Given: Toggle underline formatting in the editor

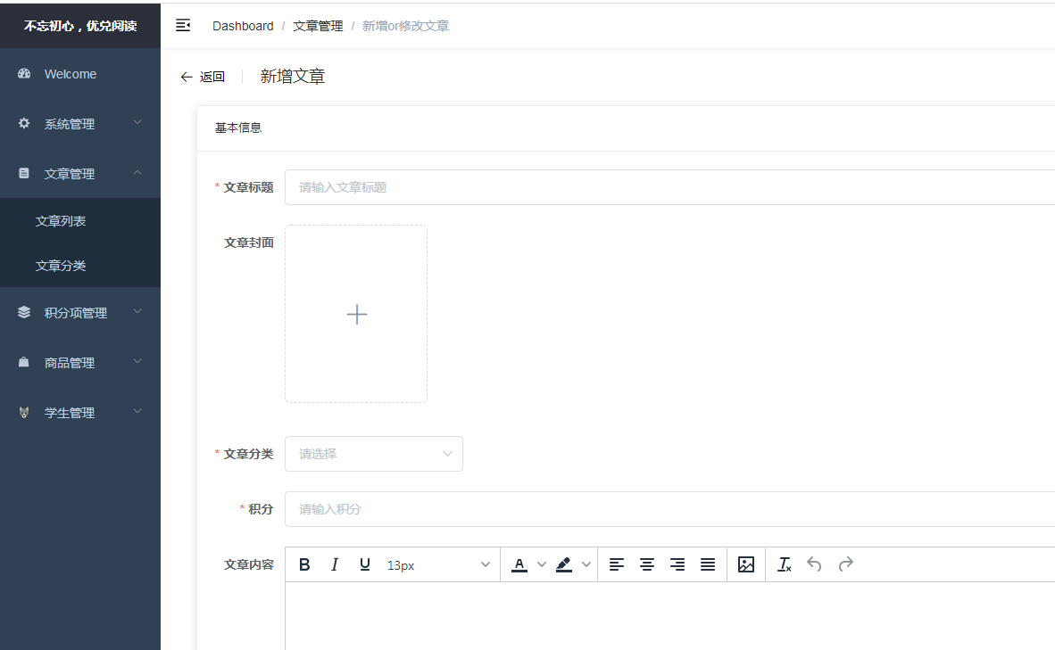Looking at the screenshot, I should click(x=365, y=564).
